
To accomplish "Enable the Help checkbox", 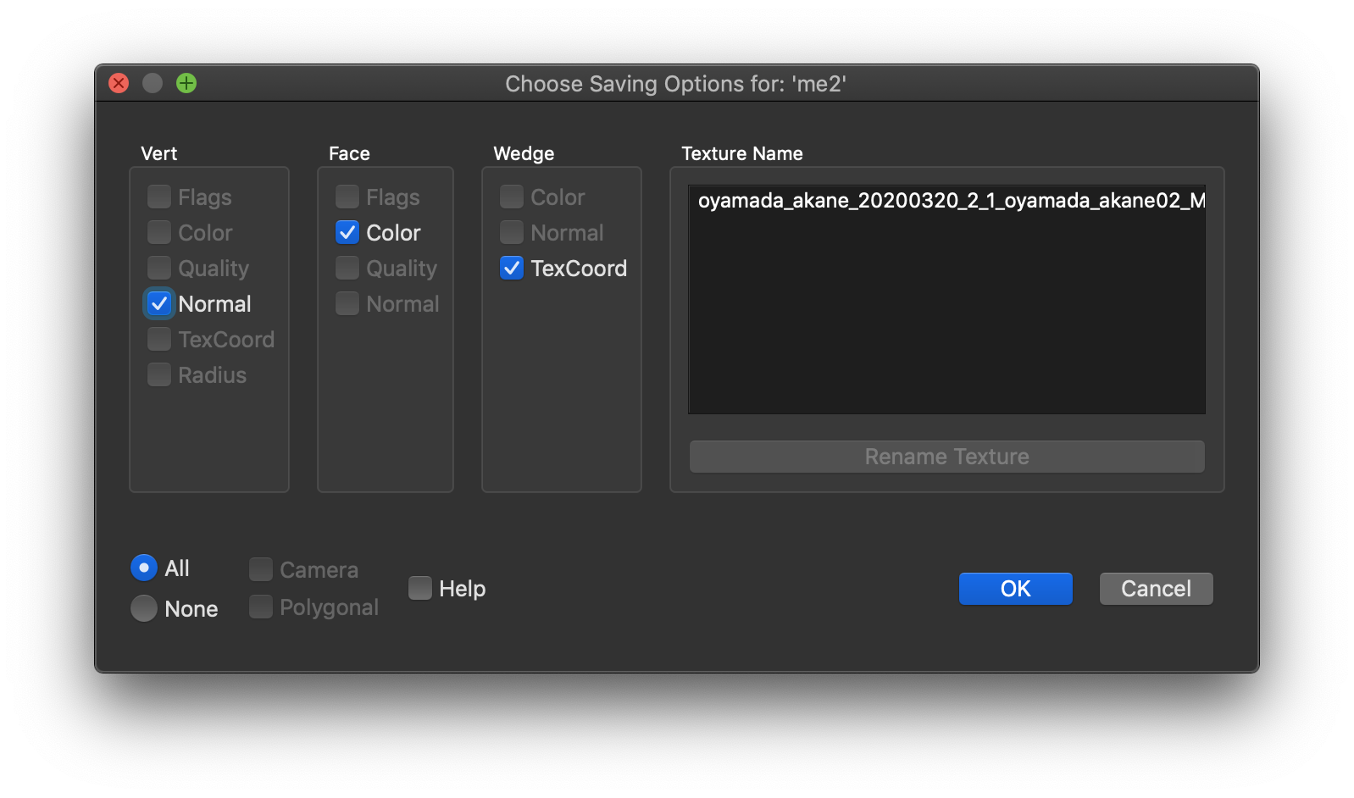I will (x=420, y=589).
